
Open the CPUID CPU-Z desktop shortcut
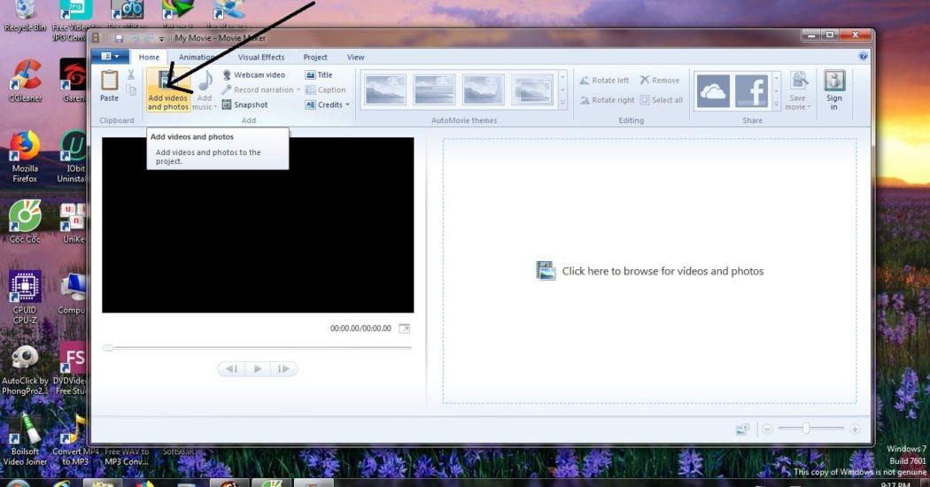[x=24, y=298]
